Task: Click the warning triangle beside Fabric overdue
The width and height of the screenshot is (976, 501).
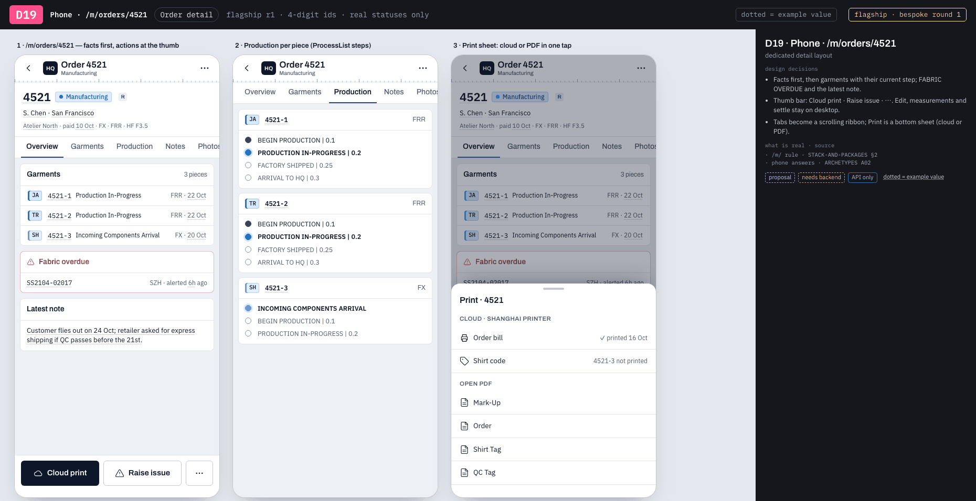Action: coord(30,262)
